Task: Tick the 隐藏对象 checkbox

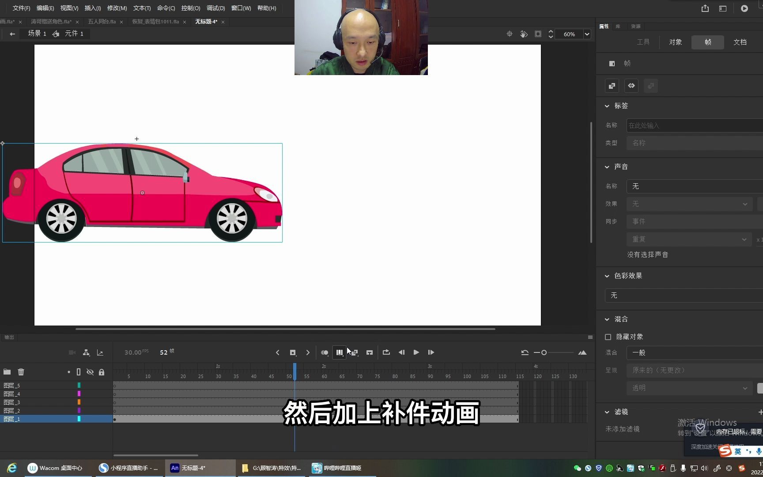Action: coord(608,337)
